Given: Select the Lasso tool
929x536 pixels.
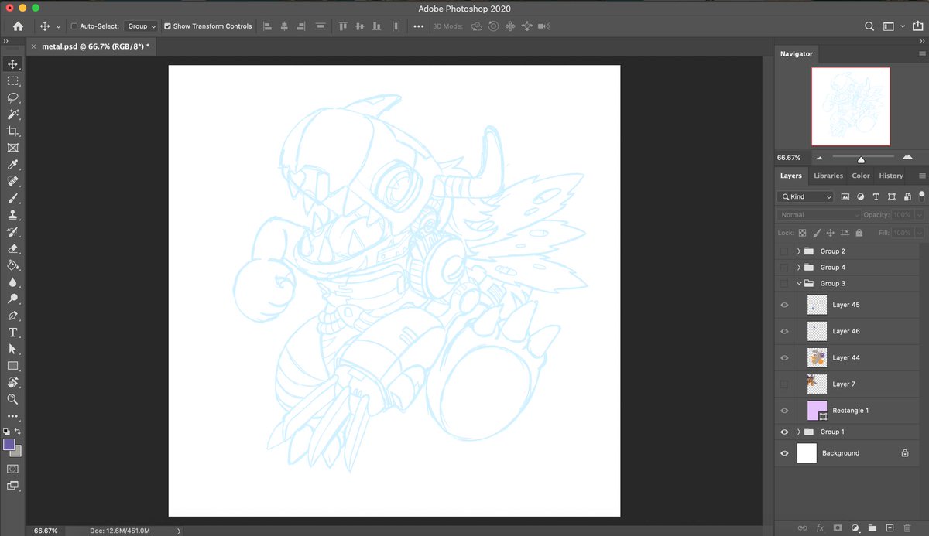Looking at the screenshot, I should point(12,98).
